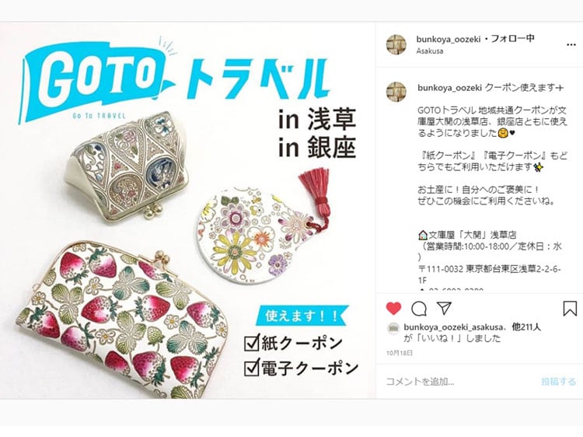
Task: Click the GOTOトラベル product photo
Action: (188, 211)
